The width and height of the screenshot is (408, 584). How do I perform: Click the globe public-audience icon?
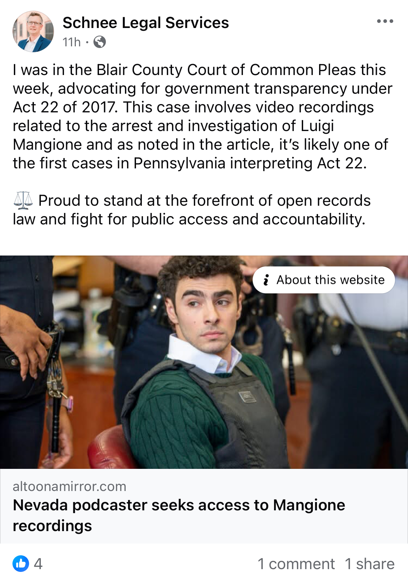click(x=100, y=42)
